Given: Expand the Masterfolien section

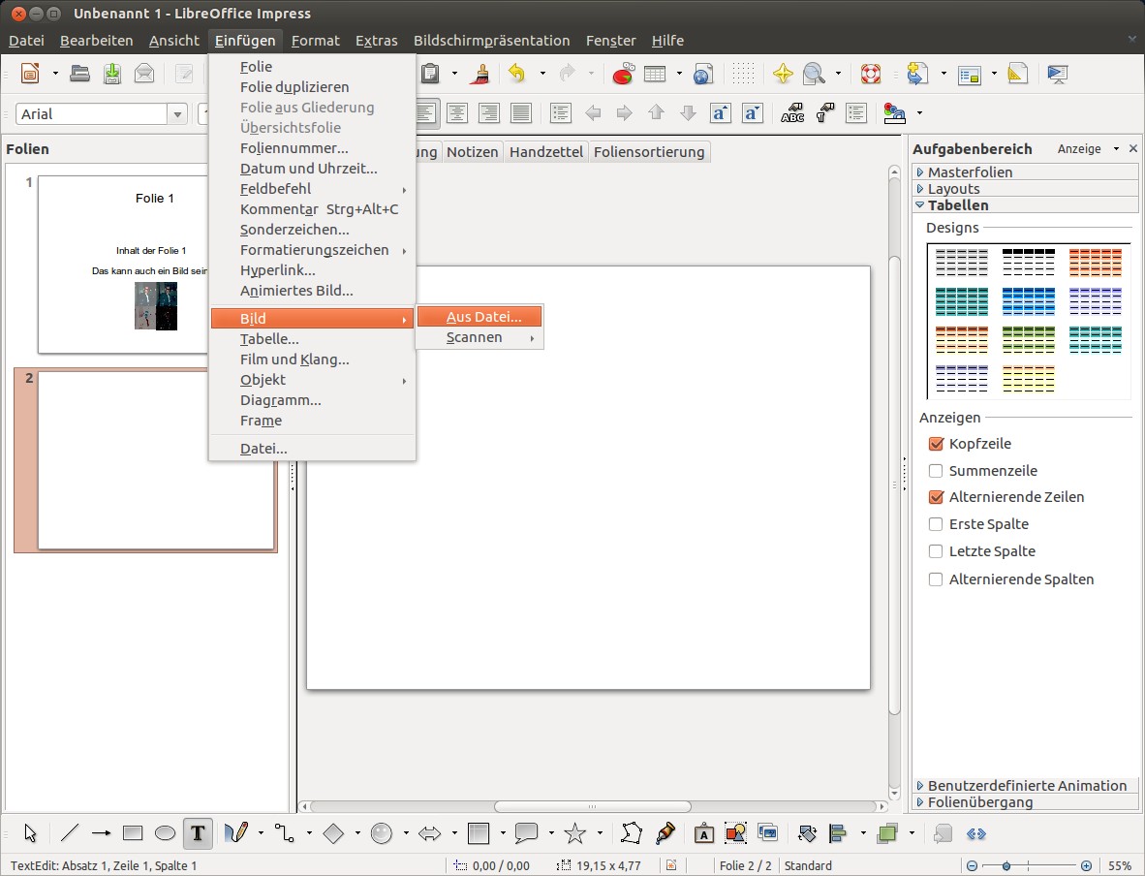Looking at the screenshot, I should (970, 172).
